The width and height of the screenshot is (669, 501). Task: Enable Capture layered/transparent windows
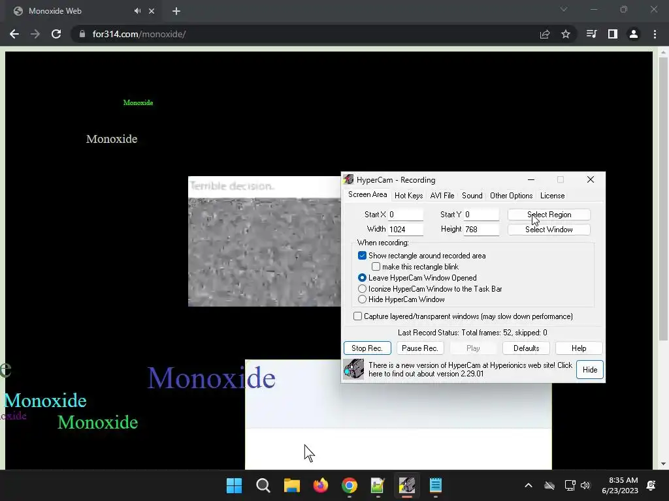click(x=357, y=316)
